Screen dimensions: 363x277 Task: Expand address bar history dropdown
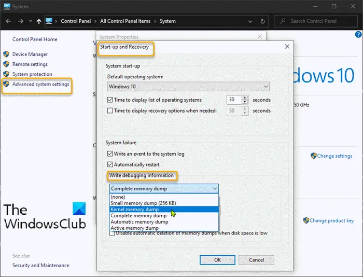[x=250, y=22]
